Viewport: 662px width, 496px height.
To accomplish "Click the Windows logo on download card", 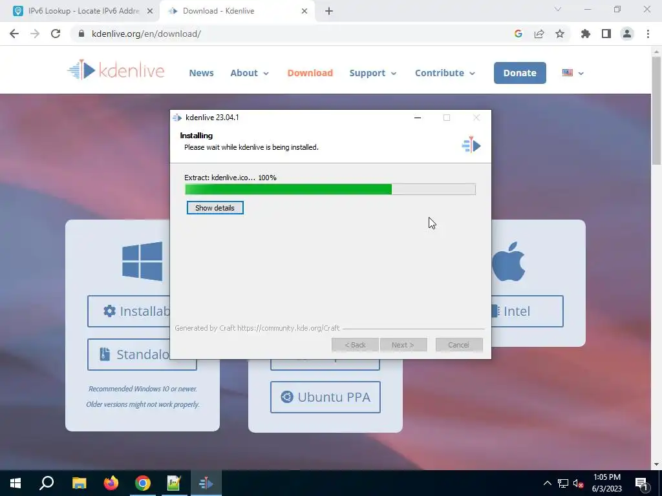I will [142, 261].
